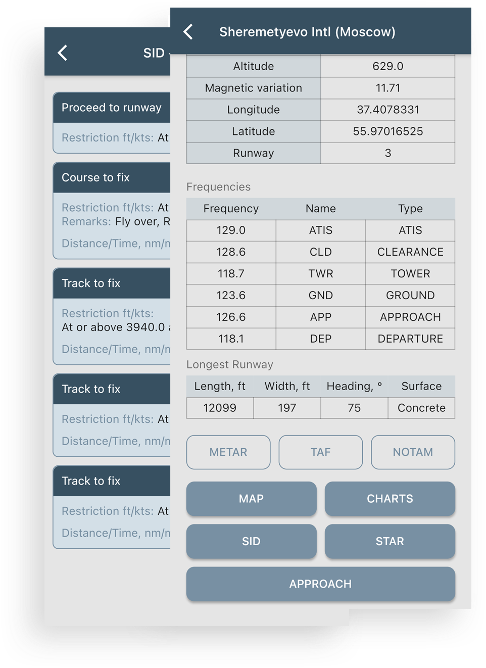Open the TAF forecast

click(321, 452)
